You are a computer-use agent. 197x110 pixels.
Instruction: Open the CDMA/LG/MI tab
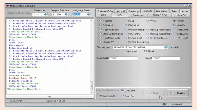160,15
